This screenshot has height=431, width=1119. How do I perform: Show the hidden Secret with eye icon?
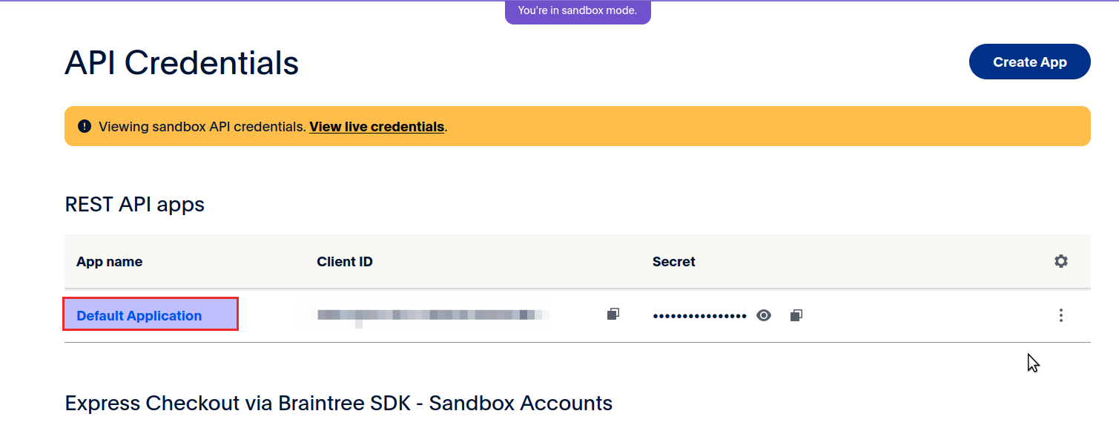[764, 315]
